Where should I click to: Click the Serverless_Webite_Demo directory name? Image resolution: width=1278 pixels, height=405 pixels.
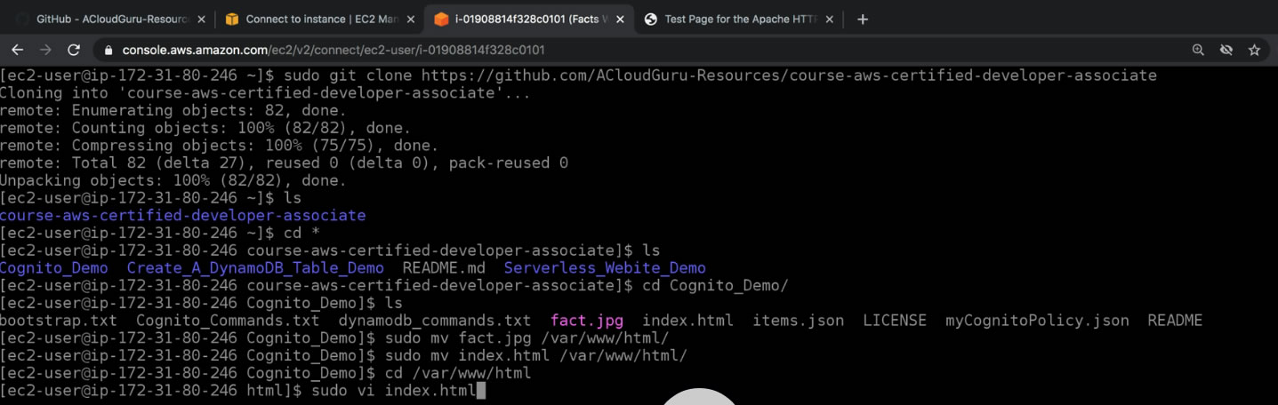click(x=605, y=268)
